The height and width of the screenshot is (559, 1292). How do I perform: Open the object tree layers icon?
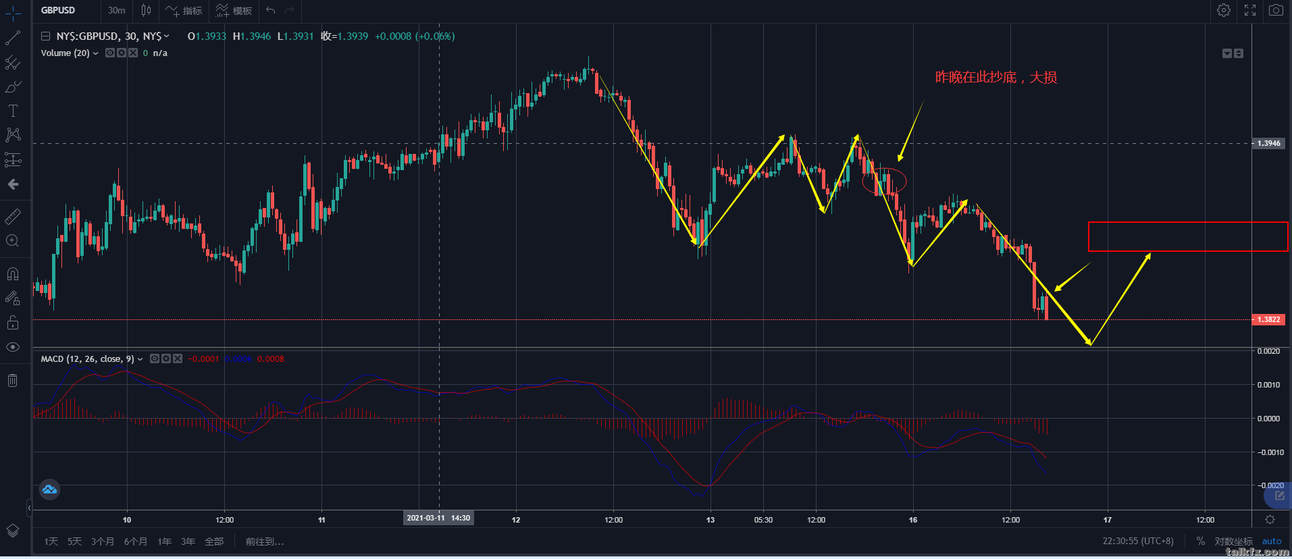click(13, 531)
